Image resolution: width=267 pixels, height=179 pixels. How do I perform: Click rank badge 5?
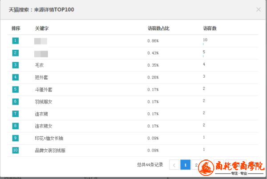[15, 89]
